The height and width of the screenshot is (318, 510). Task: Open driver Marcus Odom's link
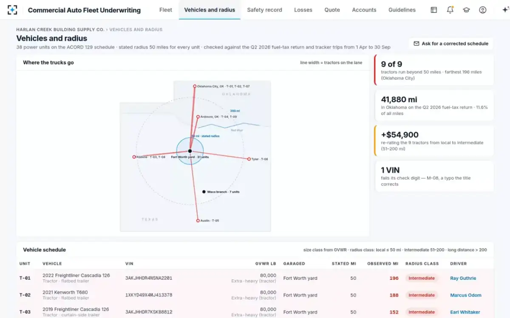[465, 295]
